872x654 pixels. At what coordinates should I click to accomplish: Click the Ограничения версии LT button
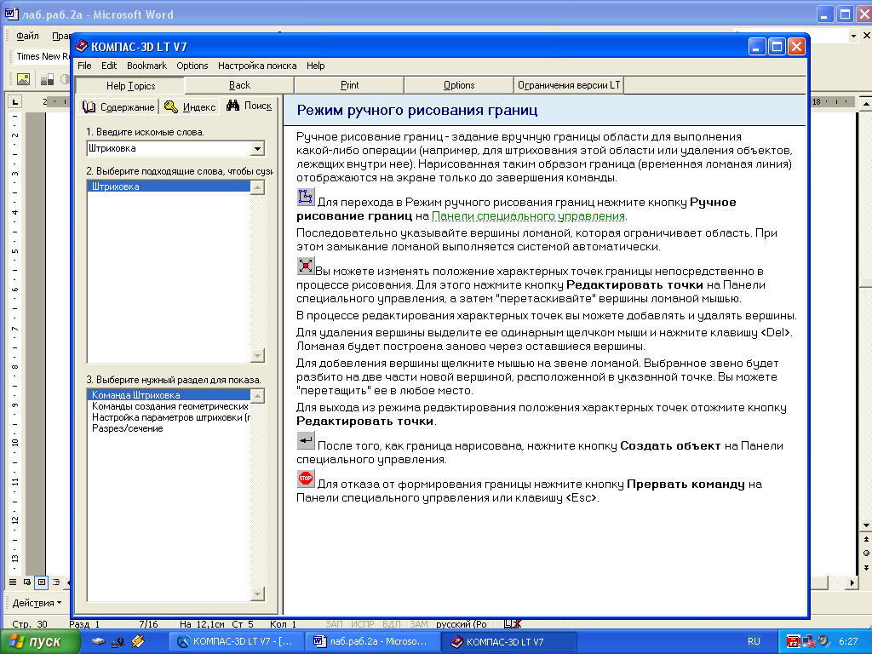pos(568,85)
